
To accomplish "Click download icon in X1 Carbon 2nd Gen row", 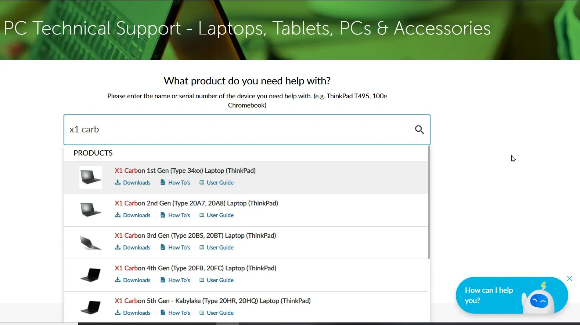I will point(118,215).
